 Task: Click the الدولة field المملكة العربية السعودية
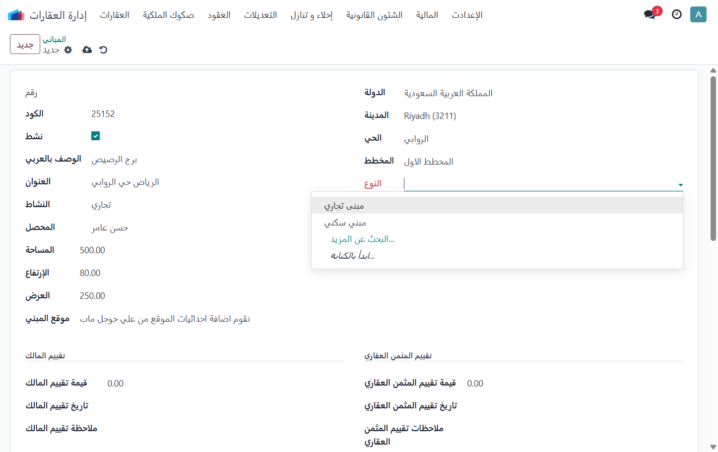pyautogui.click(x=448, y=93)
